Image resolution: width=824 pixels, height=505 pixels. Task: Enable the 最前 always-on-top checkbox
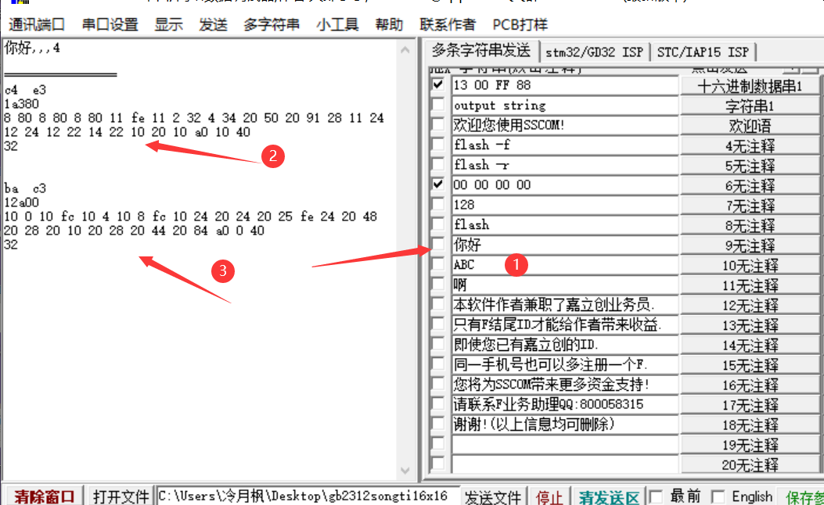pyautogui.click(x=656, y=496)
